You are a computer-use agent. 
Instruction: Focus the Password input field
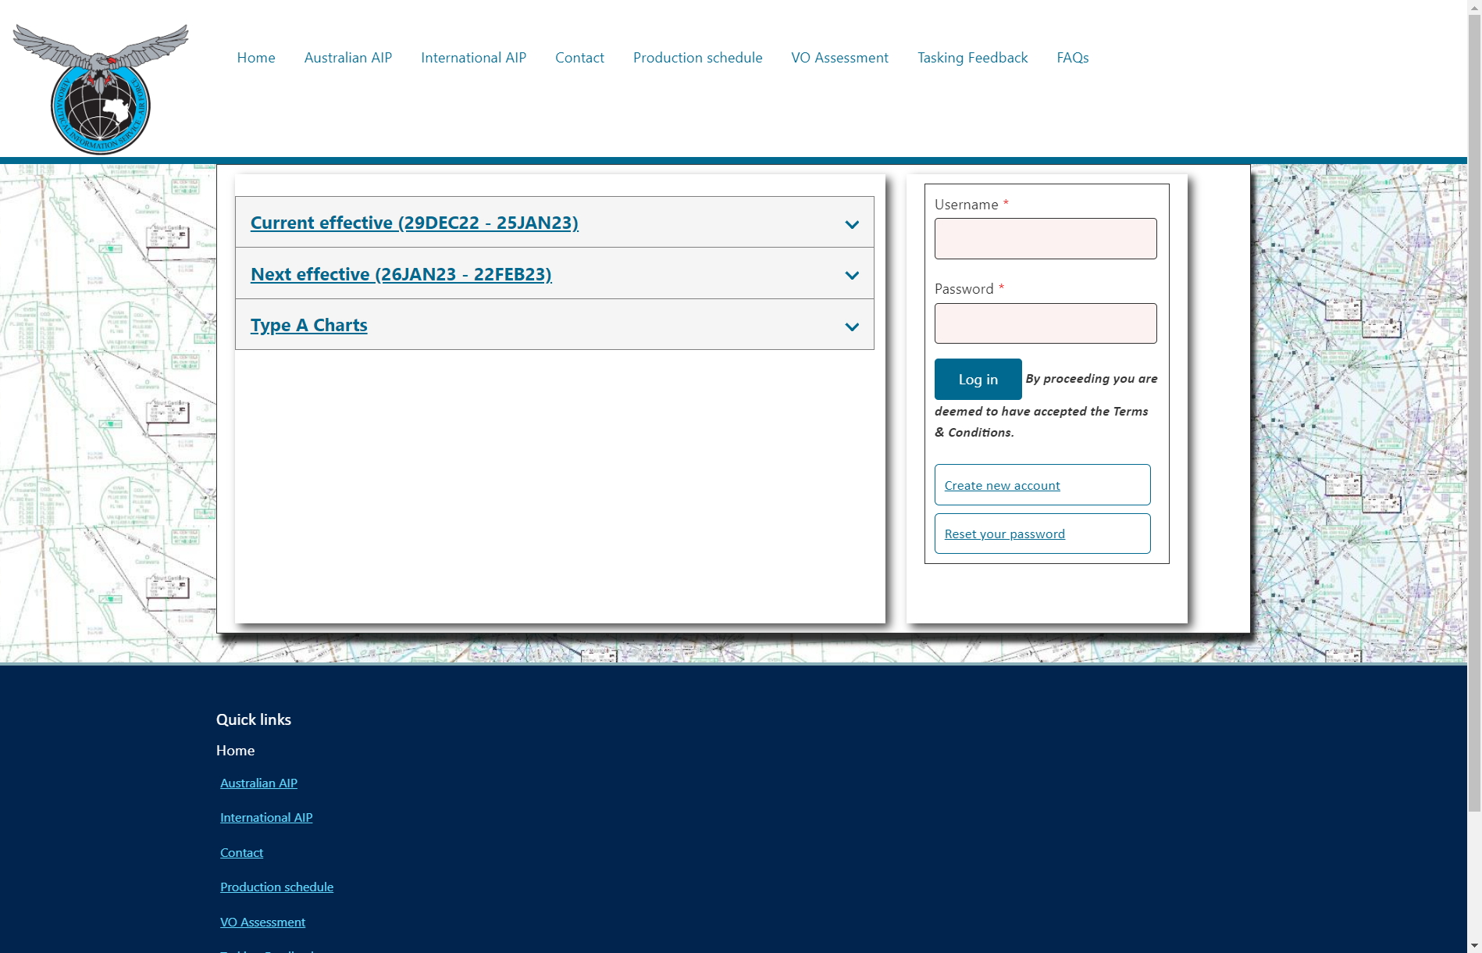coord(1045,323)
